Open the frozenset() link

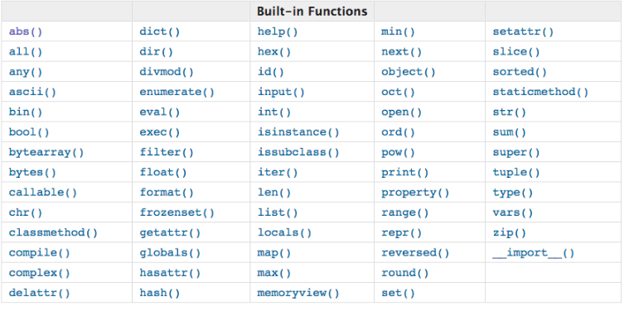177,213
